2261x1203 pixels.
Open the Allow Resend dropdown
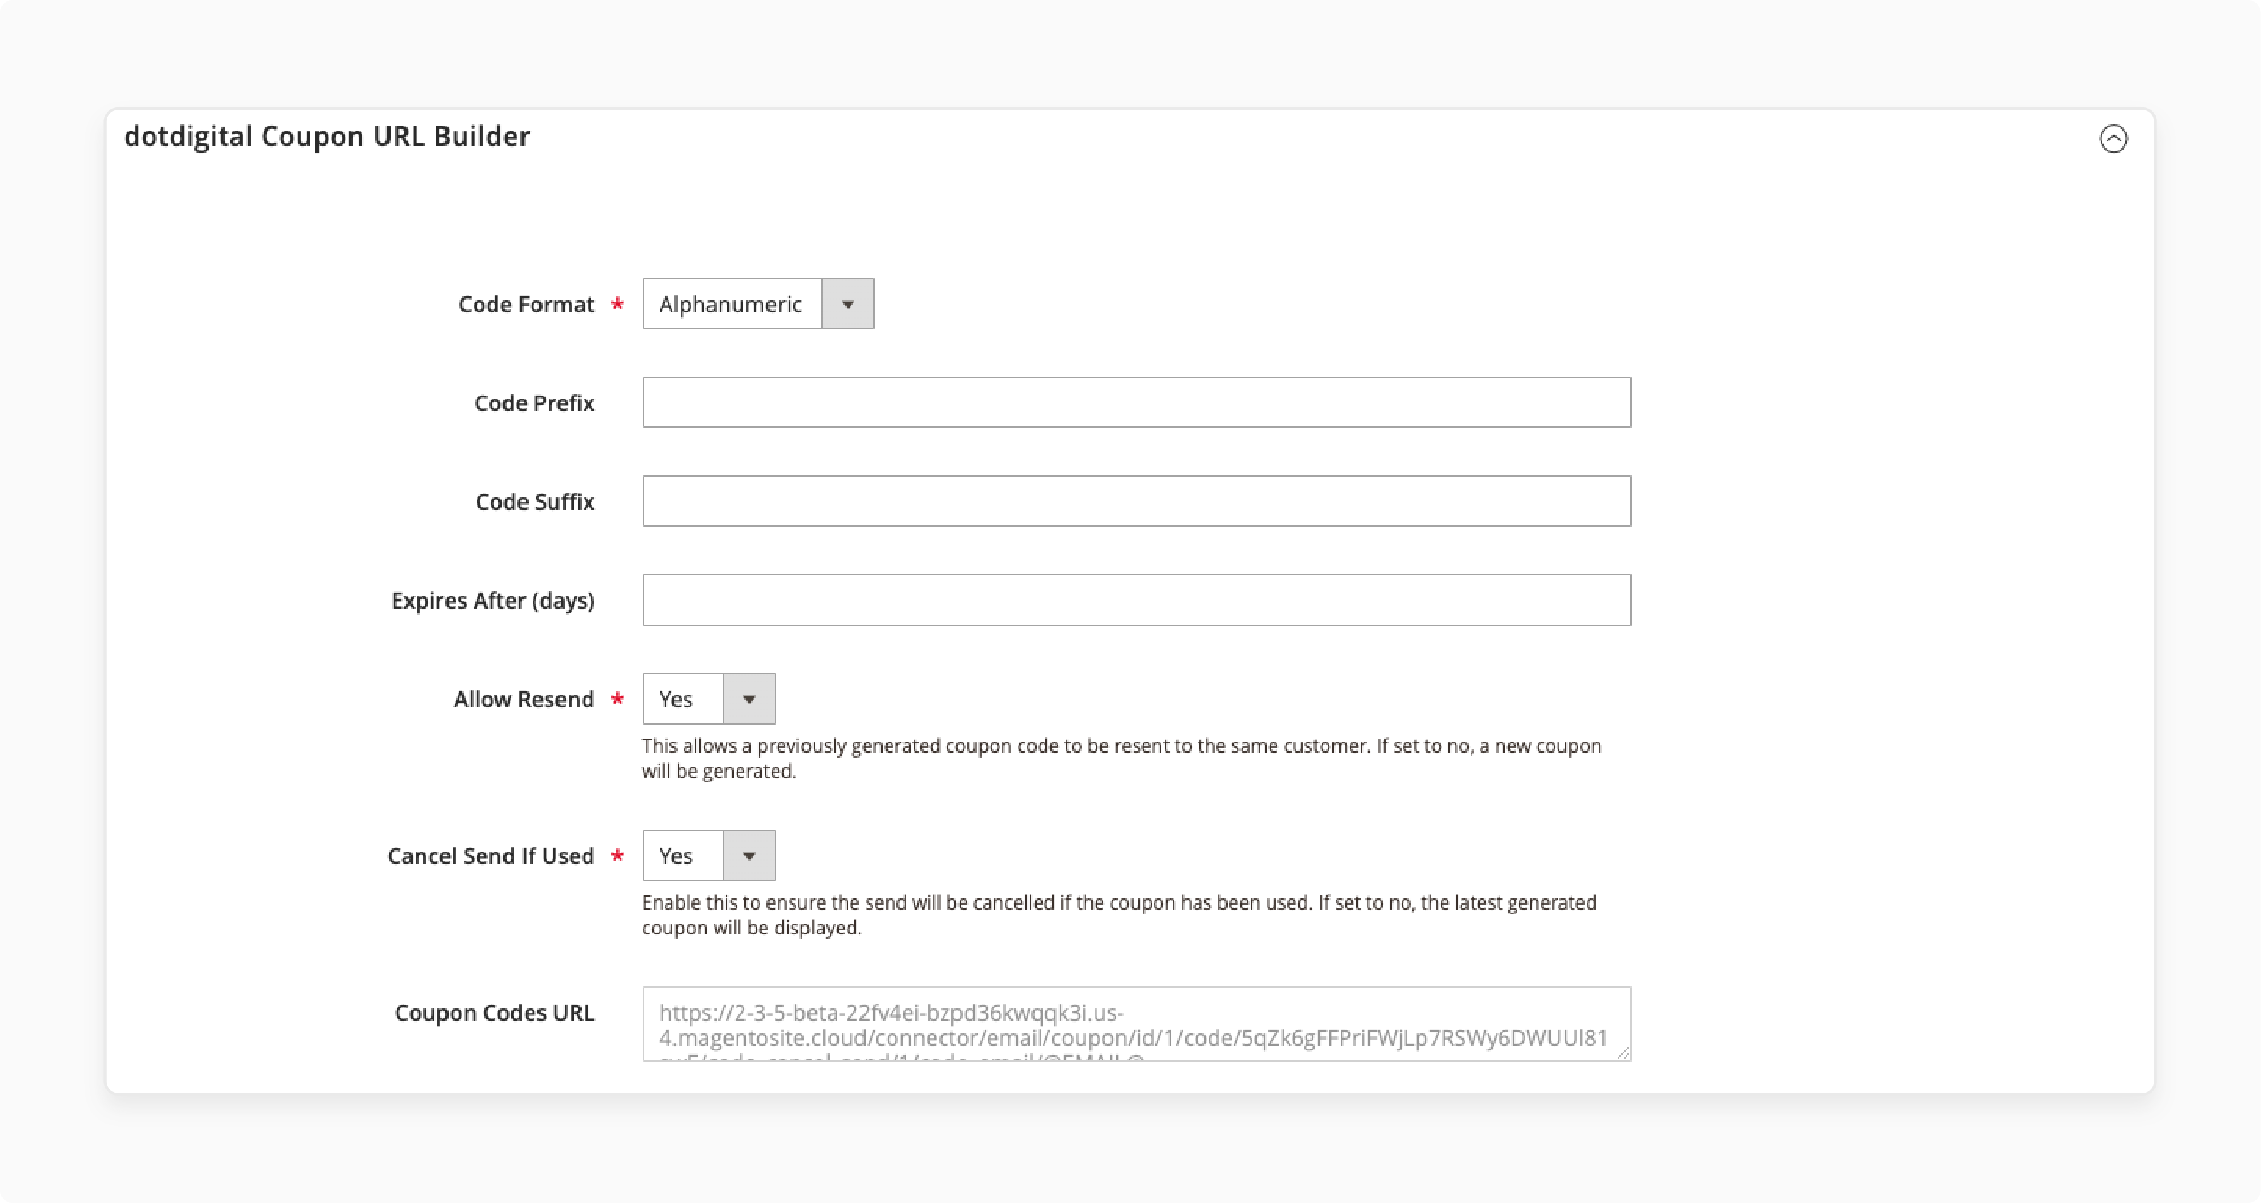pyautogui.click(x=709, y=698)
